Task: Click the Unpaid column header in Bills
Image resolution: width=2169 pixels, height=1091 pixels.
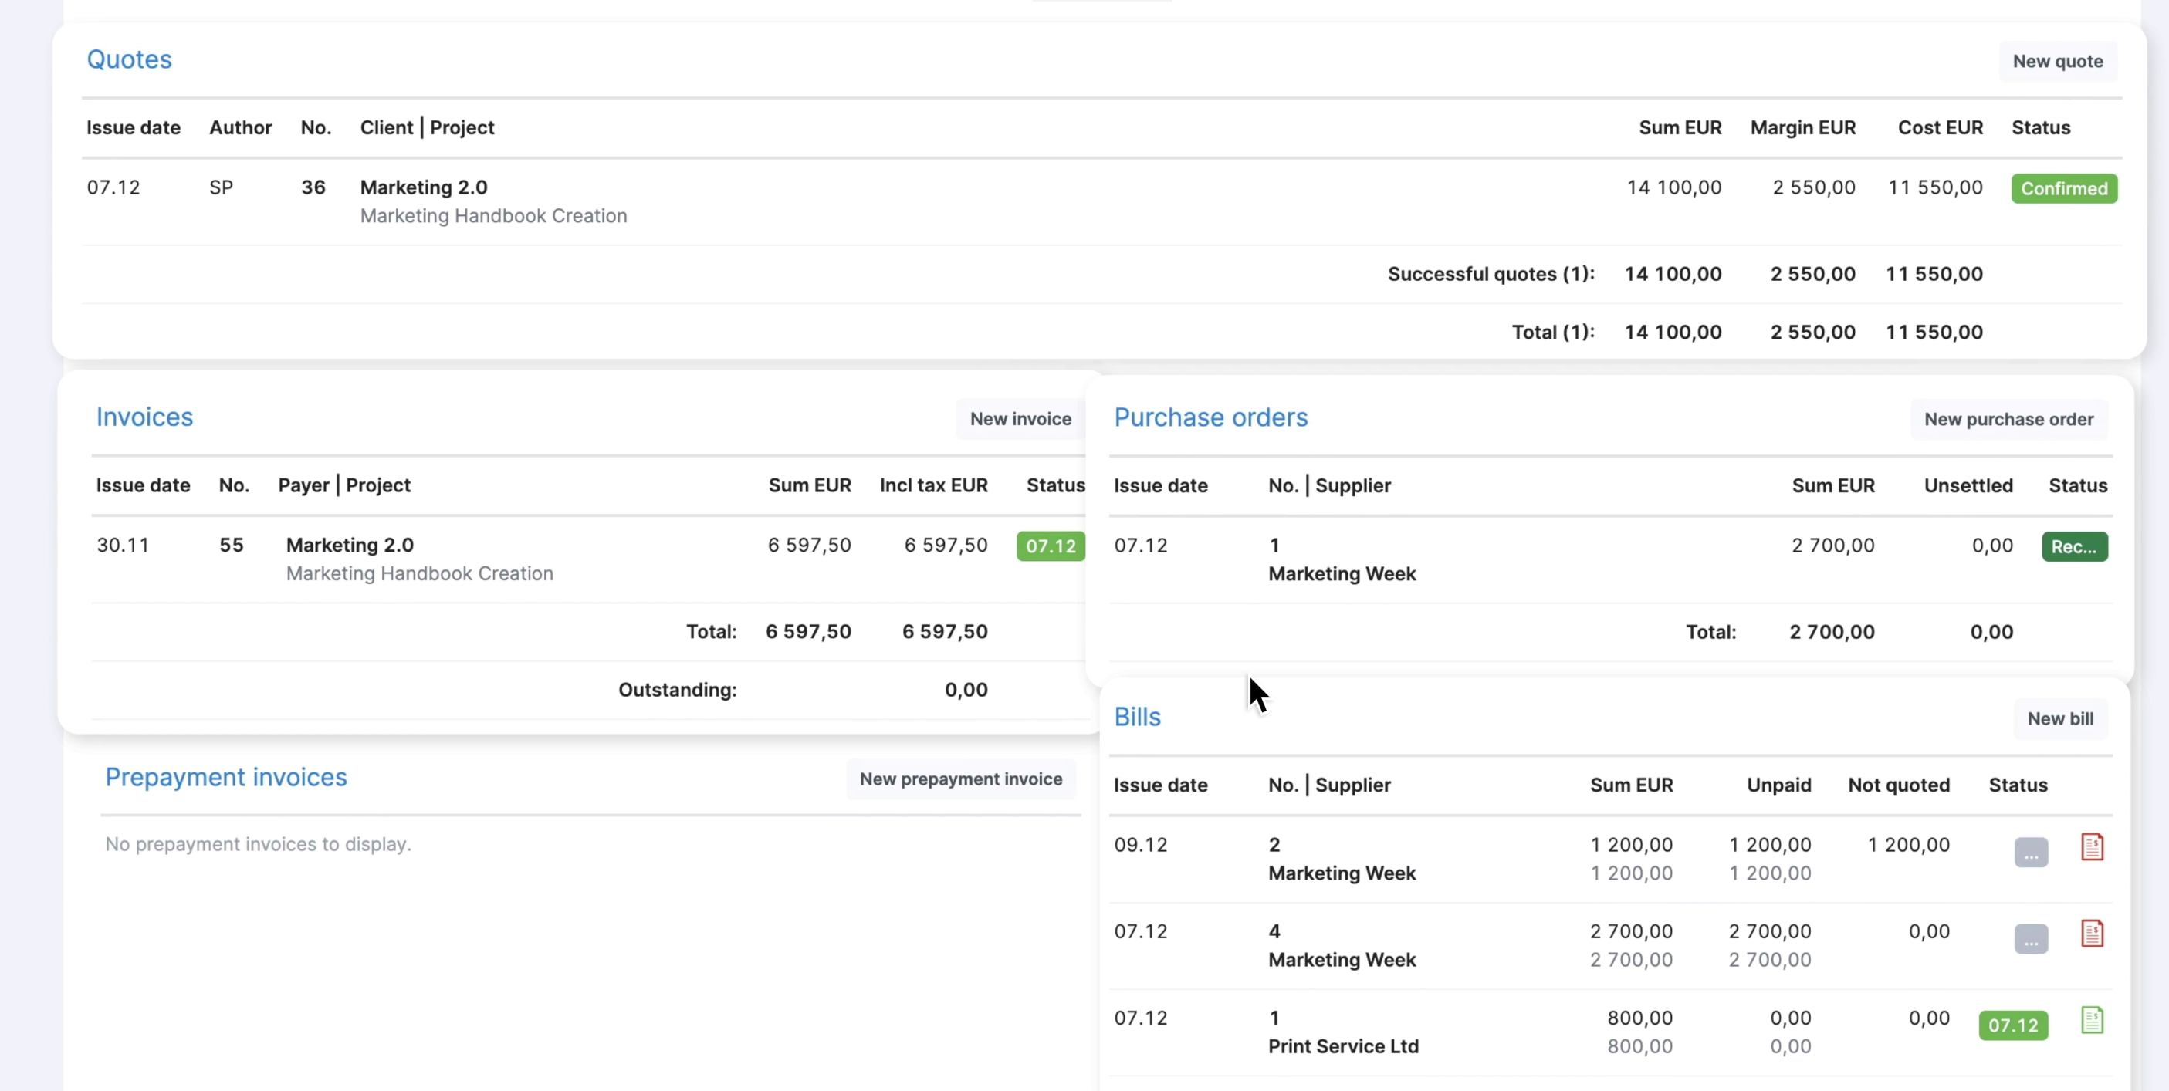Action: click(x=1778, y=785)
